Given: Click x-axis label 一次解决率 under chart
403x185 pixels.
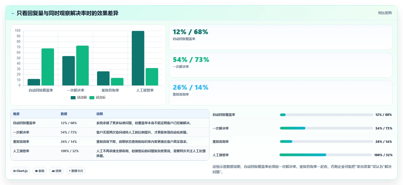Looking at the screenshot, I should [x=75, y=90].
